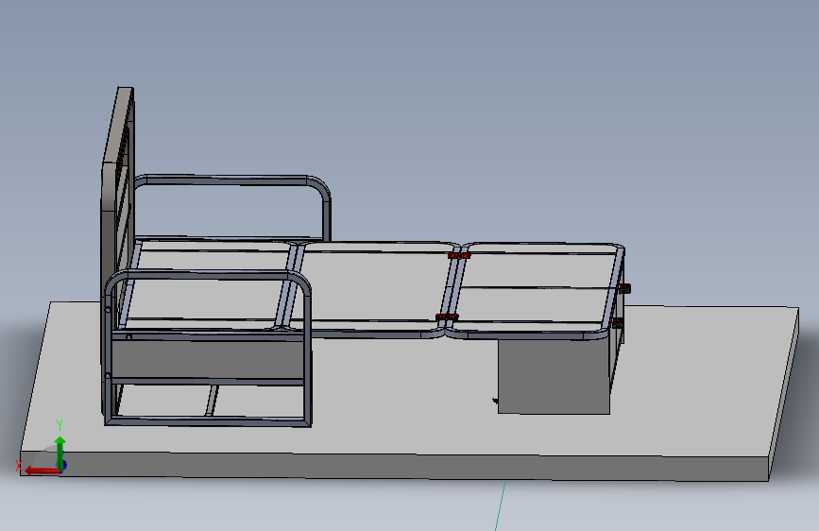Click the blue Z axis ball of triad
Viewport: 819px width, 531px height.
tap(63, 465)
